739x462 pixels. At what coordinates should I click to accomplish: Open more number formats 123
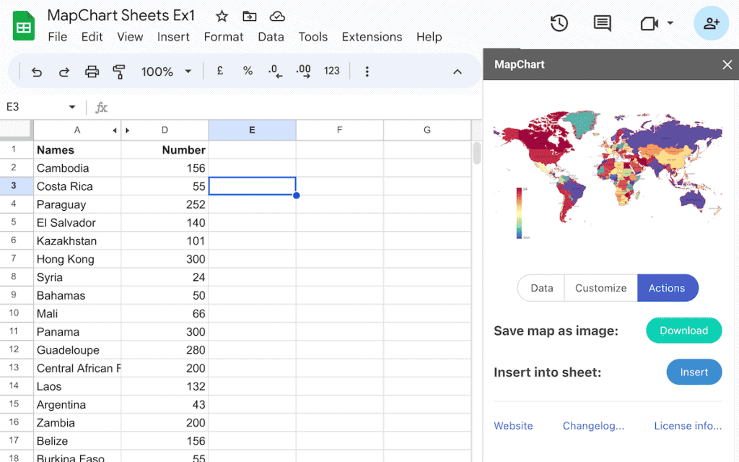coord(332,71)
